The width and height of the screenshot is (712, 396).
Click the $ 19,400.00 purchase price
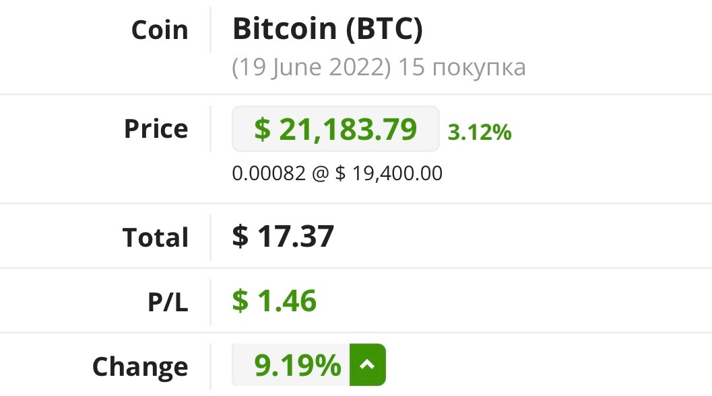[389, 173]
